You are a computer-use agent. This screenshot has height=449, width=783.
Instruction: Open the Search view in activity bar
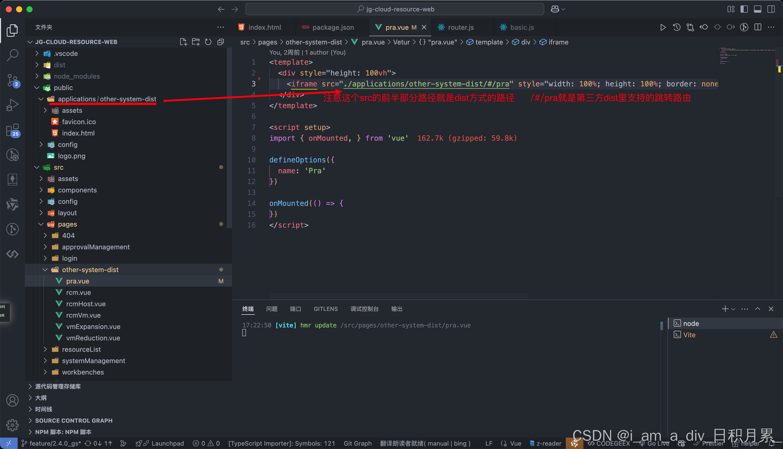tap(12, 55)
